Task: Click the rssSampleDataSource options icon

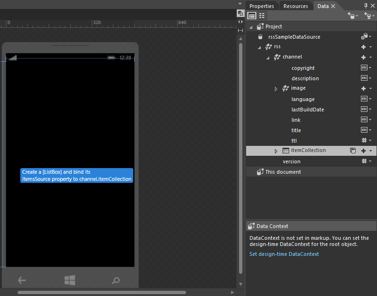Action: (x=364, y=37)
